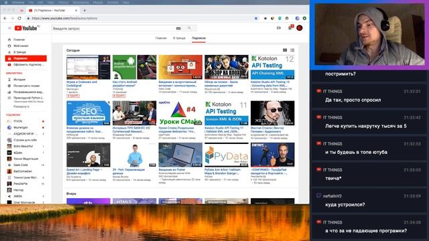
Task: Close the Подписки - YouTube tab
Action: coord(76,11)
